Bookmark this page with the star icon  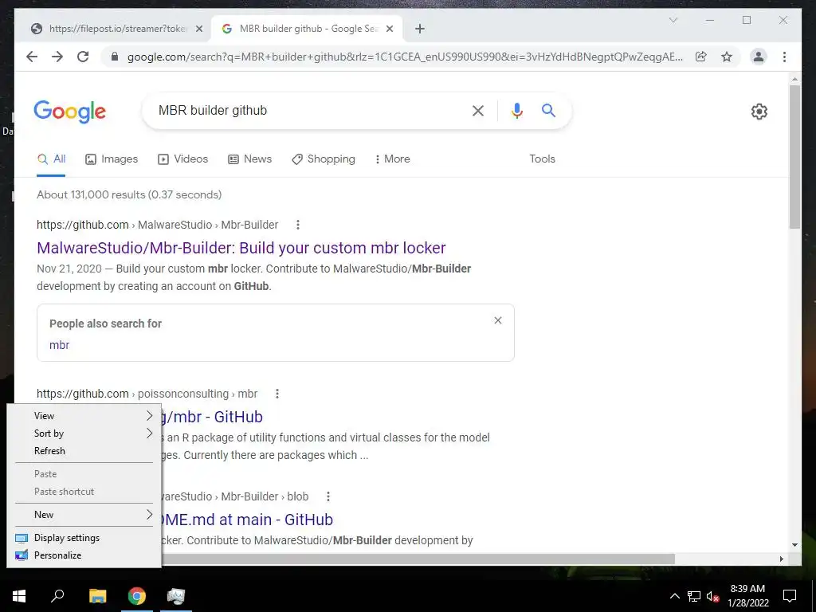[727, 57]
